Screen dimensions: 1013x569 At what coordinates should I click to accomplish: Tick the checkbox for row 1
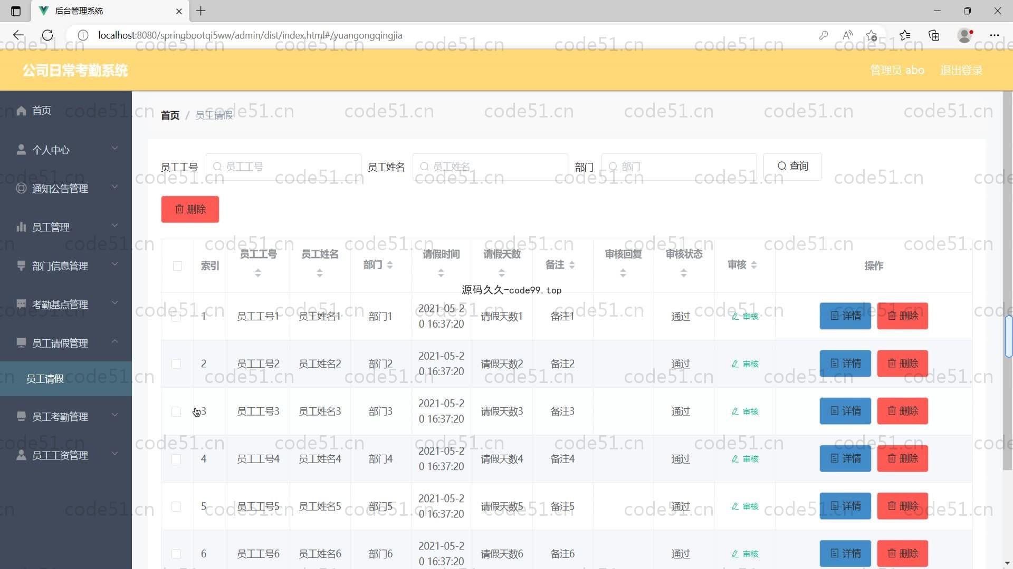pos(176,317)
